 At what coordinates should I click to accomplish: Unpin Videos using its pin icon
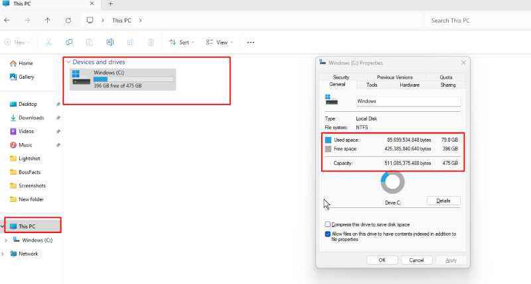58,131
